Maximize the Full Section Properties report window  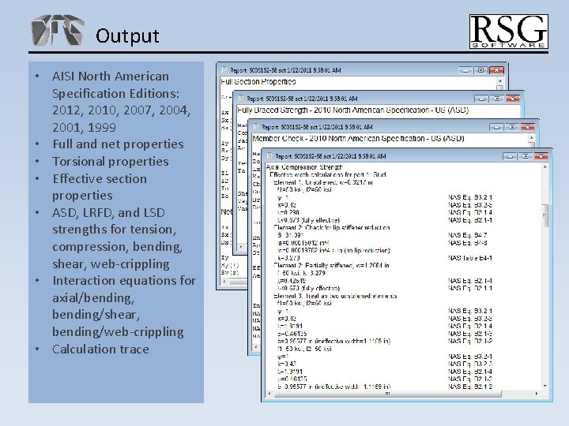point(480,70)
